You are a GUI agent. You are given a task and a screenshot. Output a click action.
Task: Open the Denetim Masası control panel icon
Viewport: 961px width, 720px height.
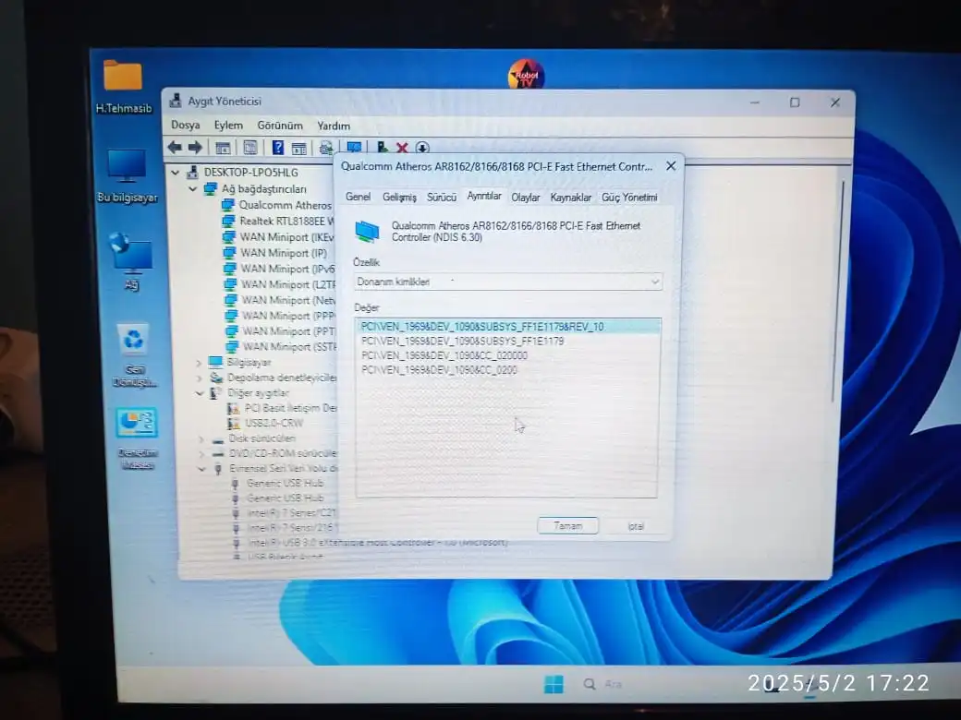tap(138, 438)
